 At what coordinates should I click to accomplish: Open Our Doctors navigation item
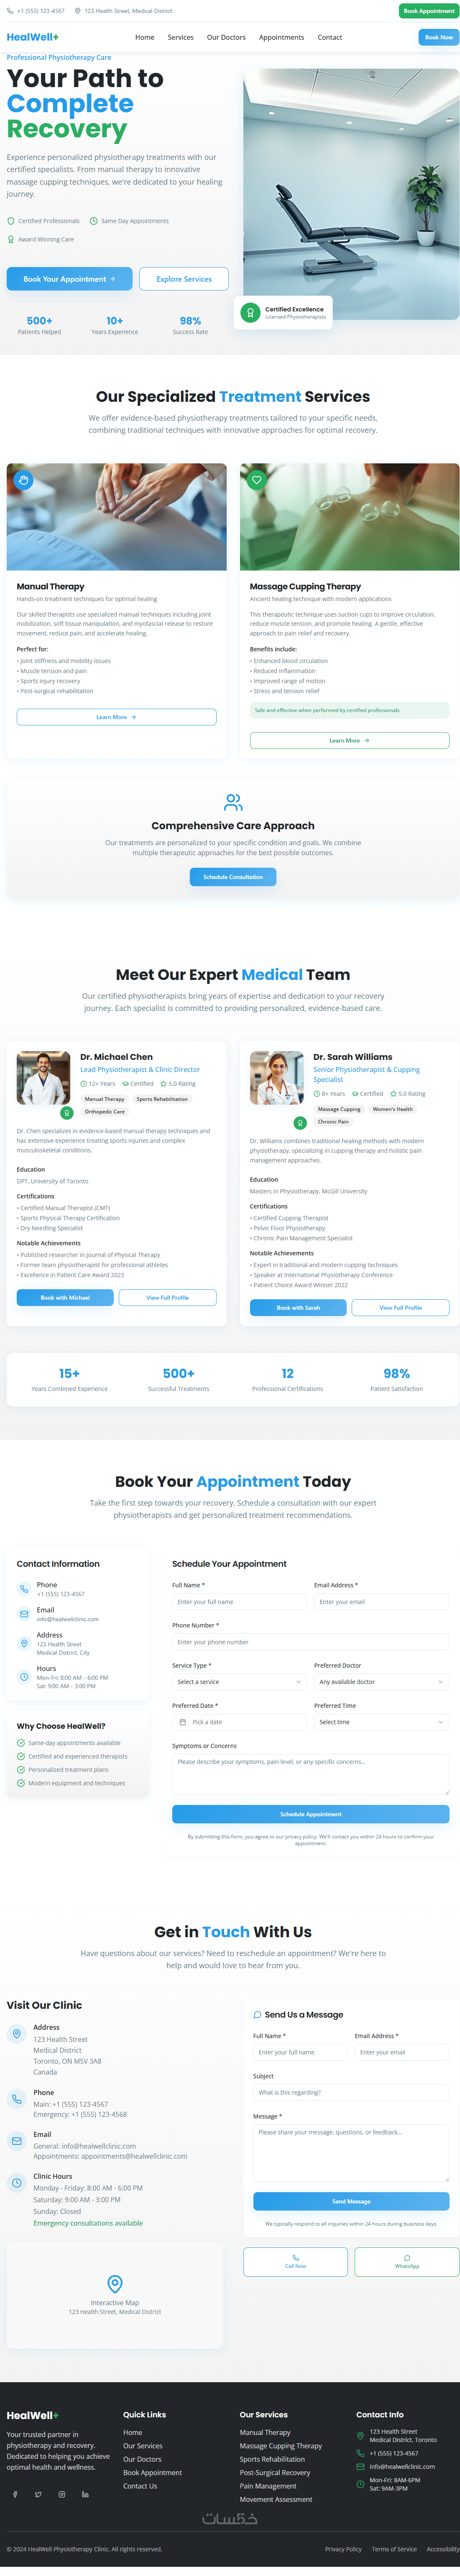point(226,37)
